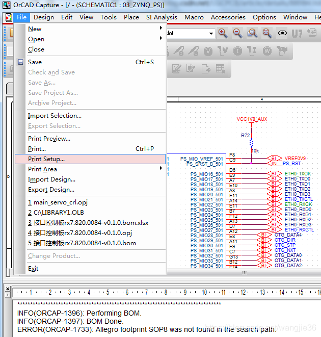Click the document export arrow icon
This screenshot has height=337, width=321.
click(206, 69)
